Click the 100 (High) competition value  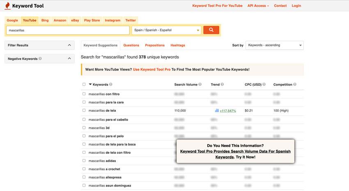pyautogui.click(x=281, y=110)
